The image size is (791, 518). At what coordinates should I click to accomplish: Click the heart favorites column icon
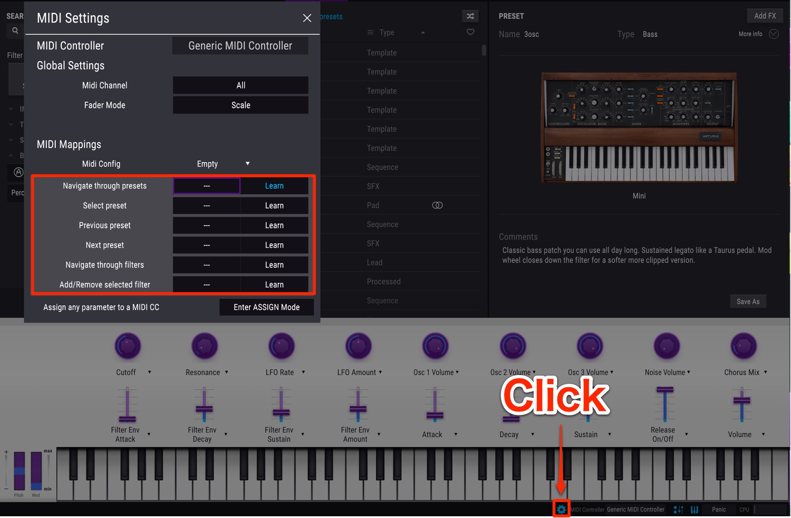(470, 32)
